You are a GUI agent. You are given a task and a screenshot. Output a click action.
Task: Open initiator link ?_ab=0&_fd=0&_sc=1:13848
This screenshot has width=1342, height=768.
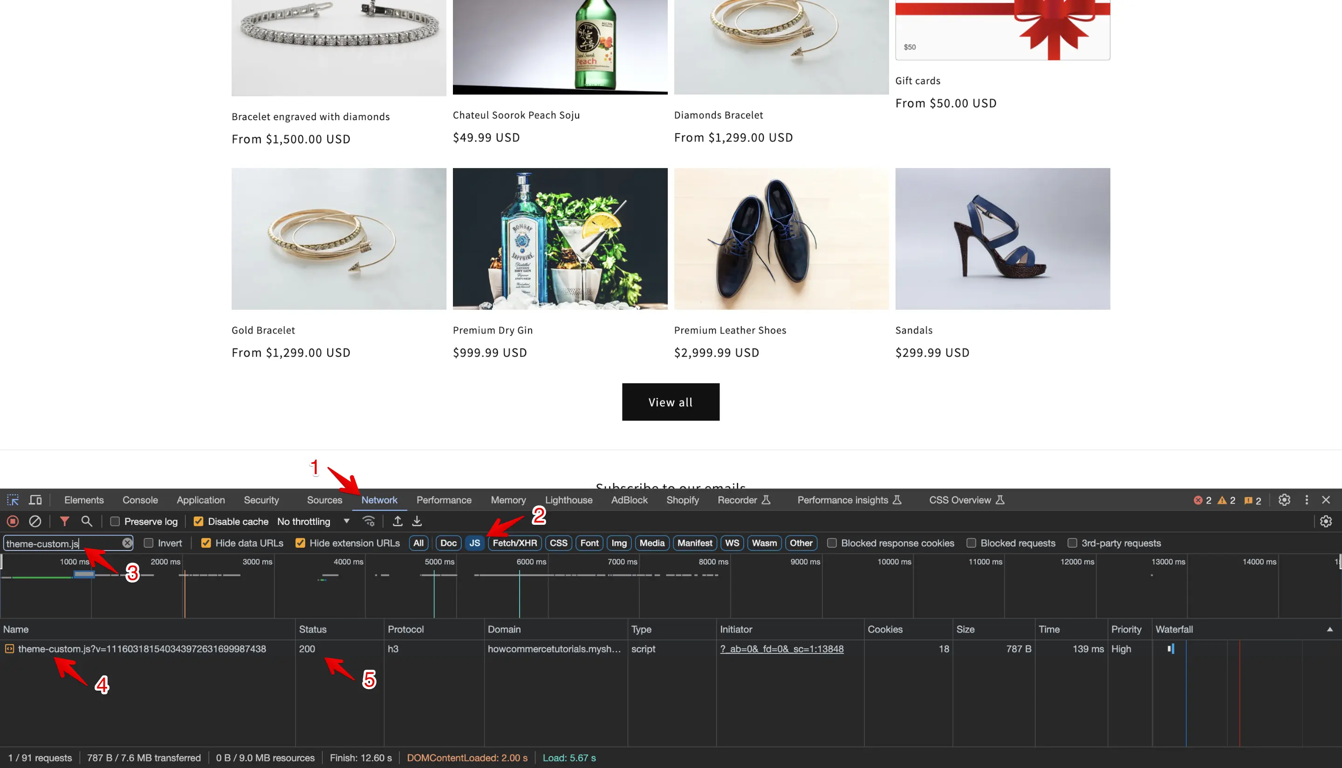[781, 649]
